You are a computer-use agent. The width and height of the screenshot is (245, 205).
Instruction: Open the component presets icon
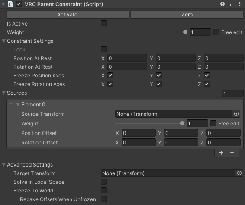point(231,4)
